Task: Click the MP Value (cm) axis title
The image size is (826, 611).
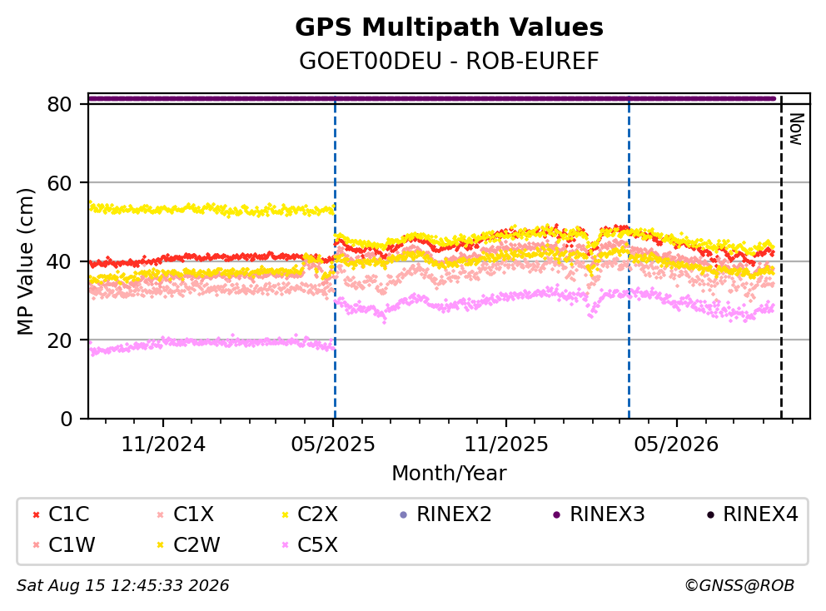Action: click(25, 261)
